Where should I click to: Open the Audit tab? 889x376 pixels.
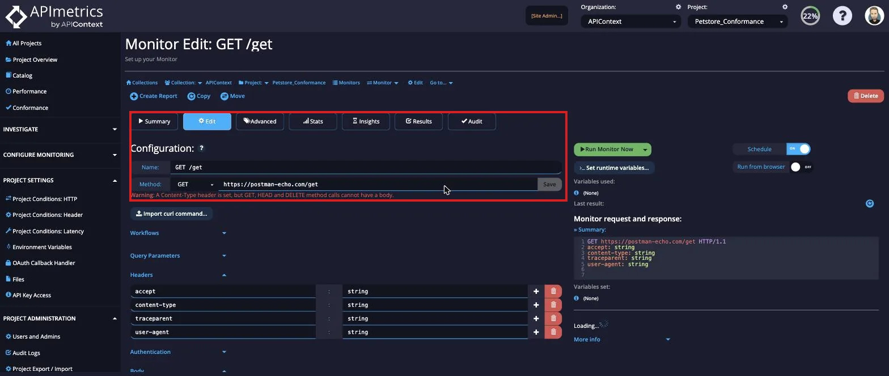472,121
